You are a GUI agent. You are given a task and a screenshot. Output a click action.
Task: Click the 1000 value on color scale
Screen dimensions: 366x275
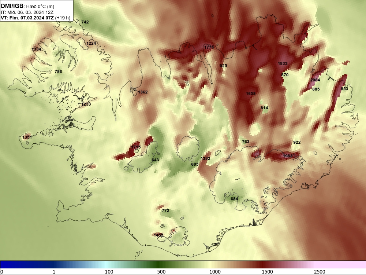pyautogui.click(x=215, y=271)
